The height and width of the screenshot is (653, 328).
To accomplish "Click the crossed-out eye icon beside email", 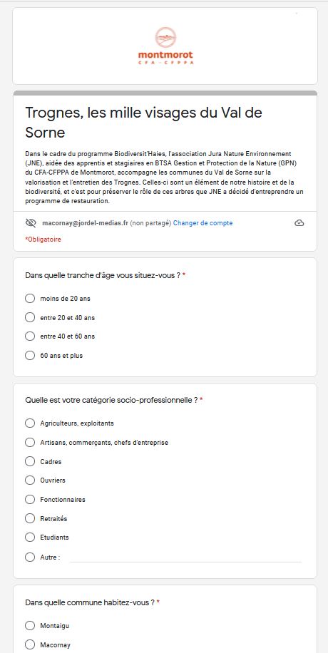I will point(31,223).
